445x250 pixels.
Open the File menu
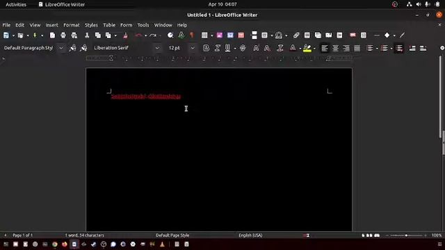click(x=6, y=25)
